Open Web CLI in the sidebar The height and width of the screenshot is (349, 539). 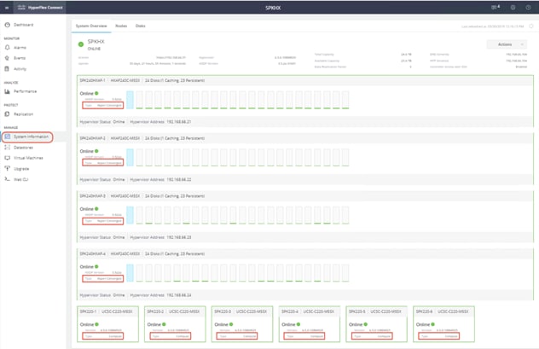point(20,179)
